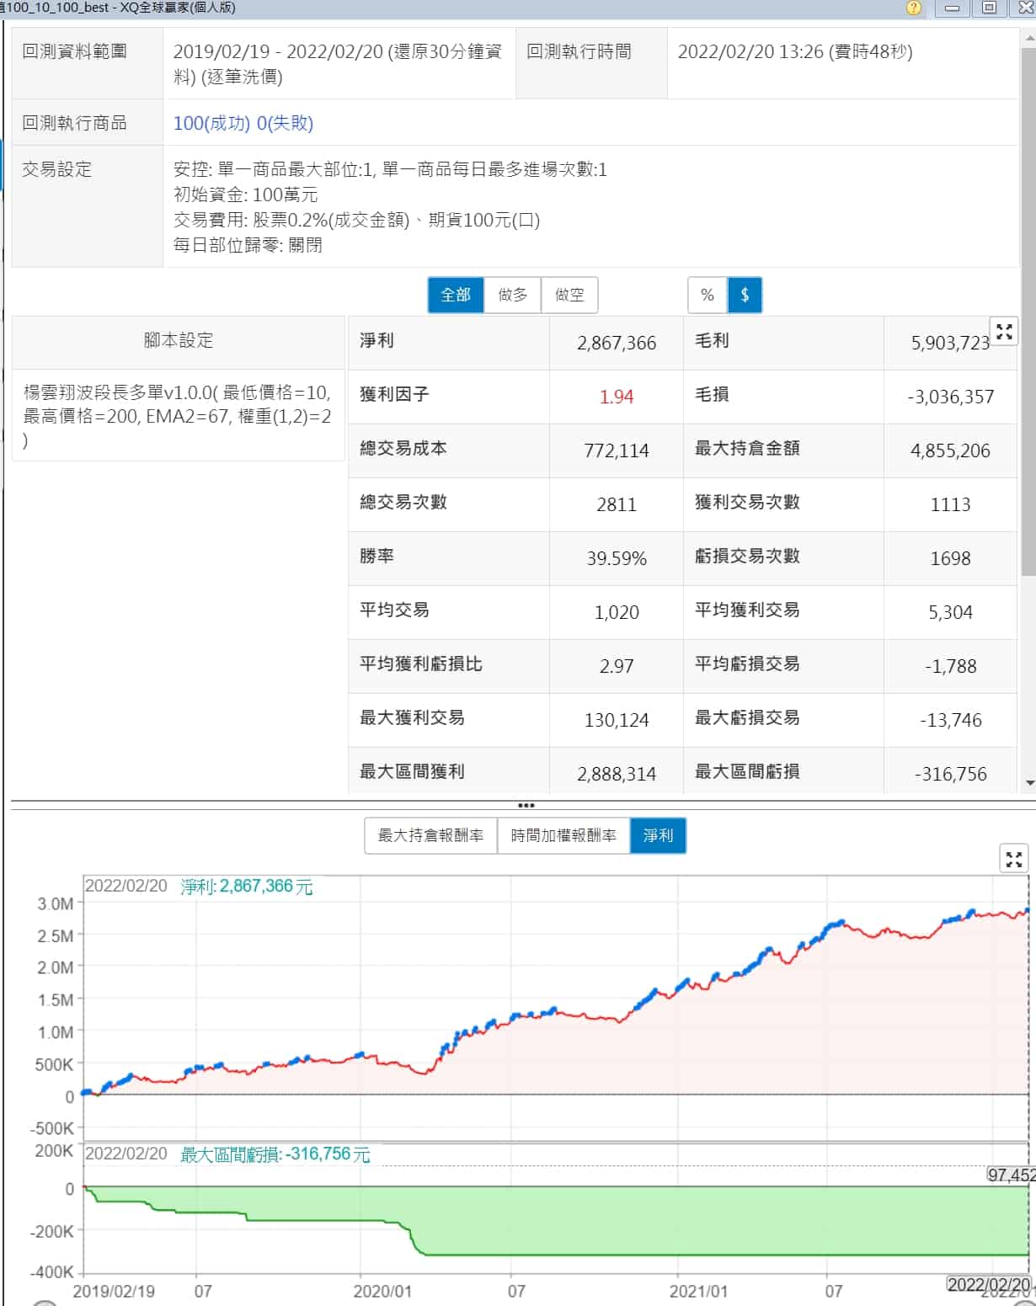
Task: Show only 做空 short trades
Action: (569, 295)
